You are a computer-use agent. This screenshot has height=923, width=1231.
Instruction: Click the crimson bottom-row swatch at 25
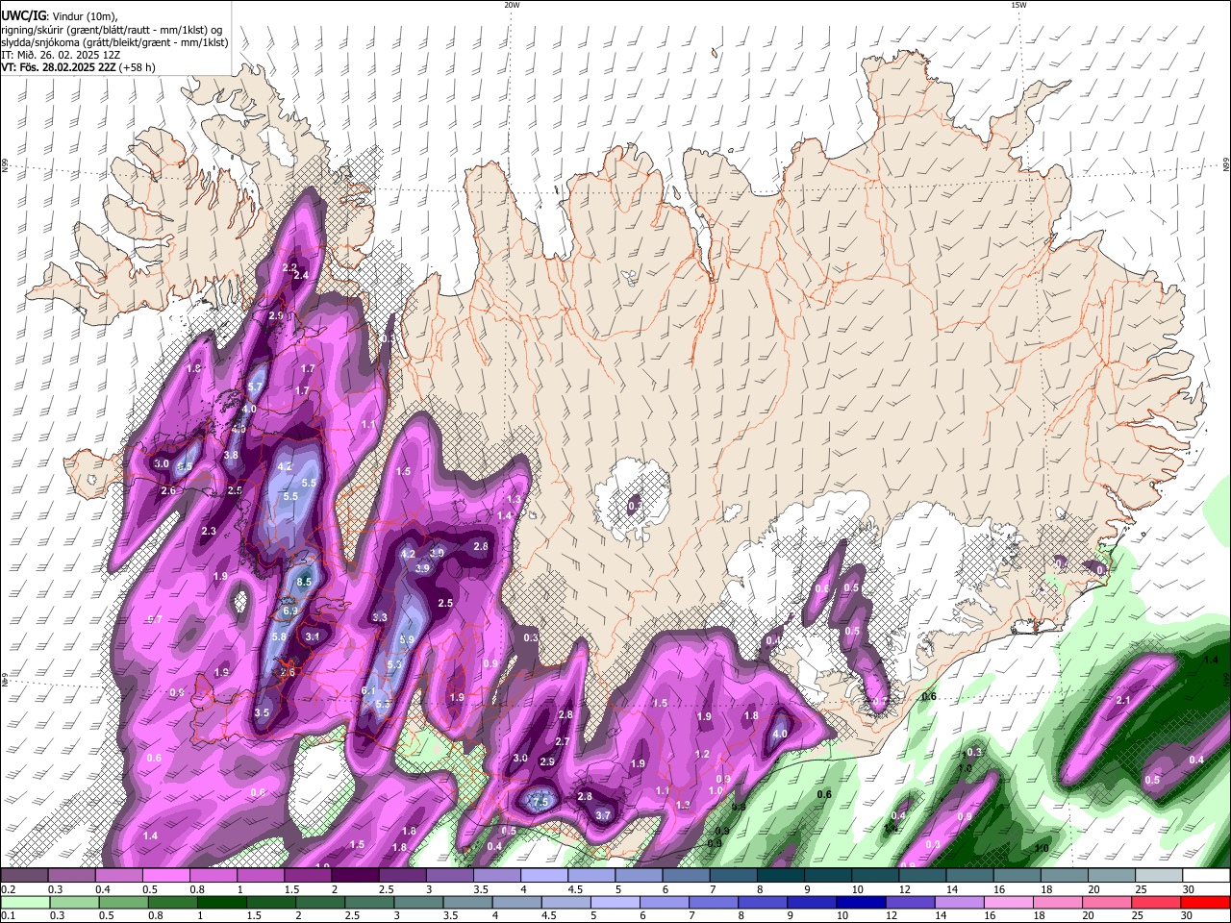[x=1157, y=902]
